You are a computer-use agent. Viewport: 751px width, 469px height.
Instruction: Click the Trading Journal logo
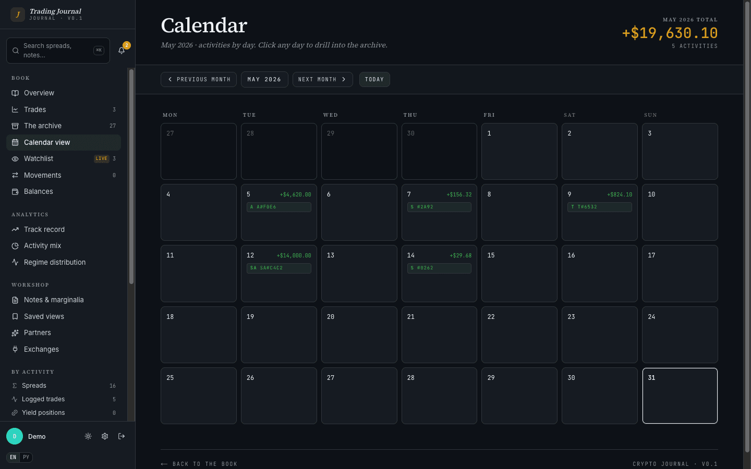click(18, 15)
